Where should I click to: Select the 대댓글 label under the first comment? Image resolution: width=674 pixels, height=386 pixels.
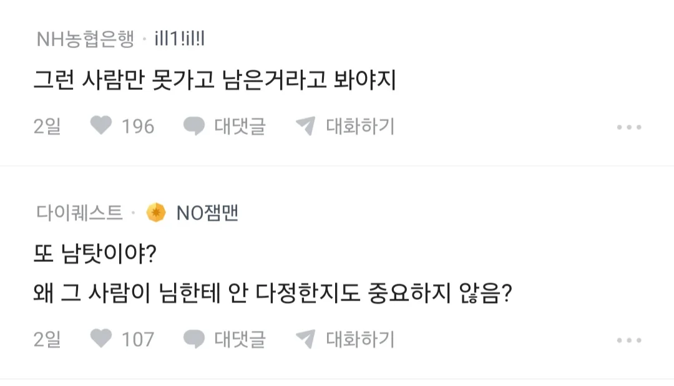(240, 127)
